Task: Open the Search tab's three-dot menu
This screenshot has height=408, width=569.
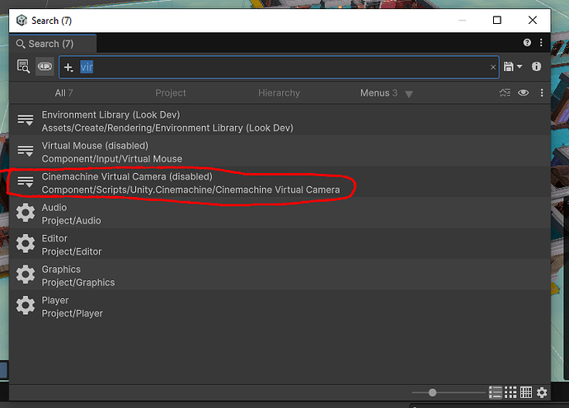Action: [x=541, y=43]
